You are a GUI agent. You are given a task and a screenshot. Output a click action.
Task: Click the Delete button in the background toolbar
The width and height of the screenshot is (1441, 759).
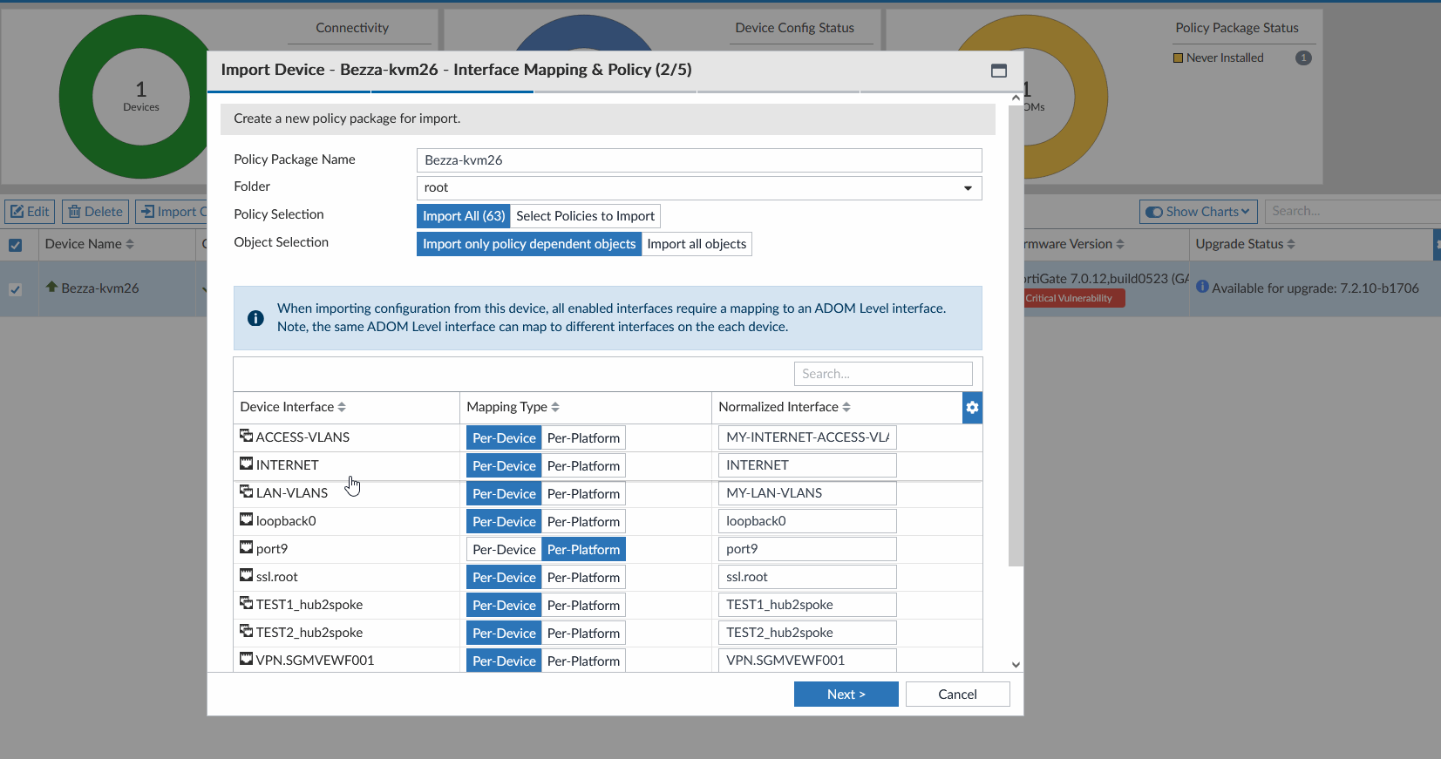tap(95, 212)
